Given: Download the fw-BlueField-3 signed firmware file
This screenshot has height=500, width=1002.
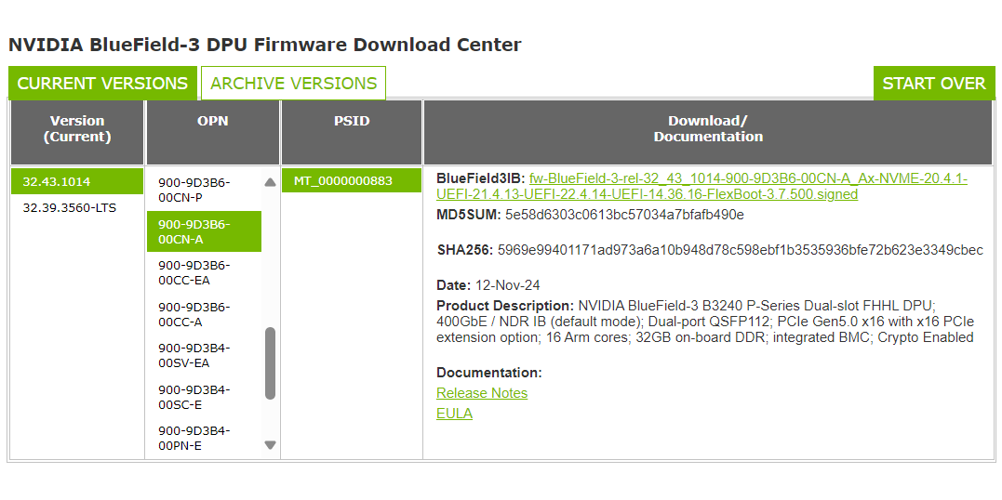Looking at the screenshot, I should (x=701, y=187).
